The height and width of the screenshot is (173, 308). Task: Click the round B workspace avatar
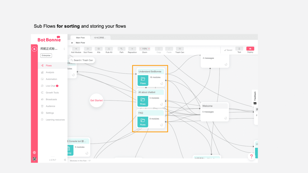tap(34, 49)
